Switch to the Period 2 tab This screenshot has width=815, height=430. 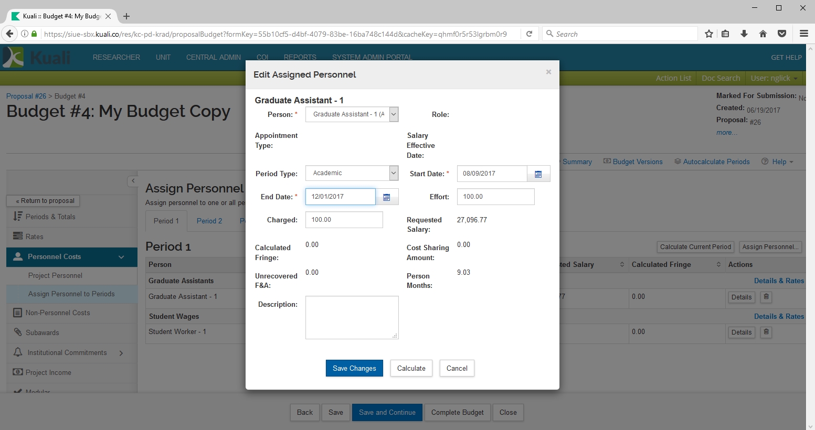pyautogui.click(x=209, y=221)
